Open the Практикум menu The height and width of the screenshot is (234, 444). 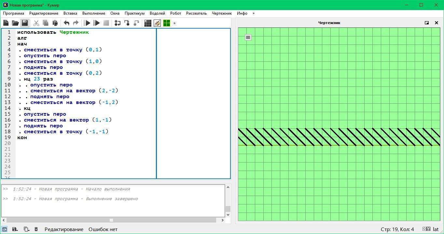pyautogui.click(x=134, y=13)
